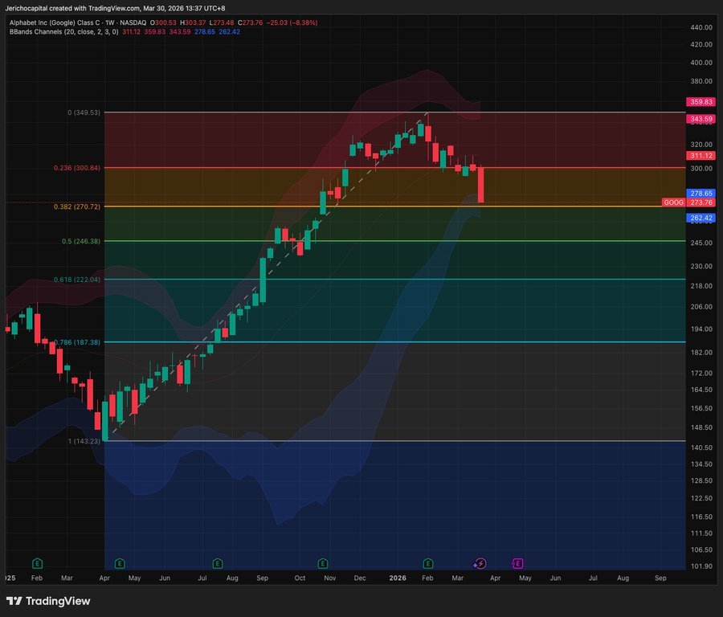The image size is (723, 617).
Task: Click the earnings marker near February 2025
Action: (x=36, y=563)
